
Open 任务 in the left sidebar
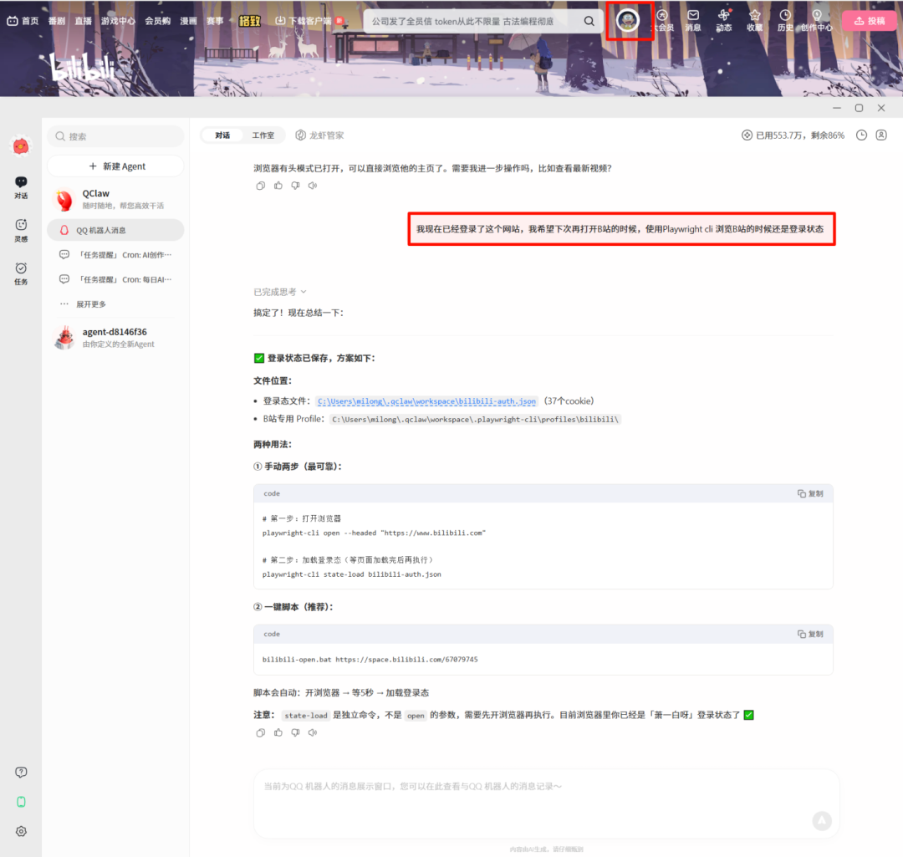pyautogui.click(x=21, y=273)
